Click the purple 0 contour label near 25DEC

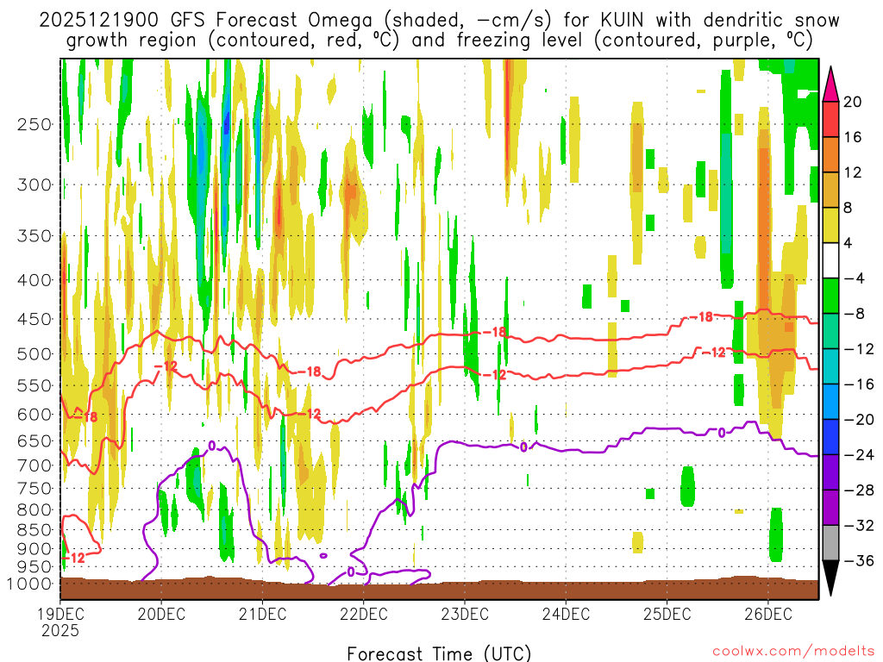722,433
